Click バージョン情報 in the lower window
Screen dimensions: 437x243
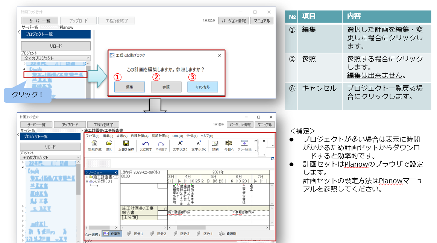[x=240, y=125]
